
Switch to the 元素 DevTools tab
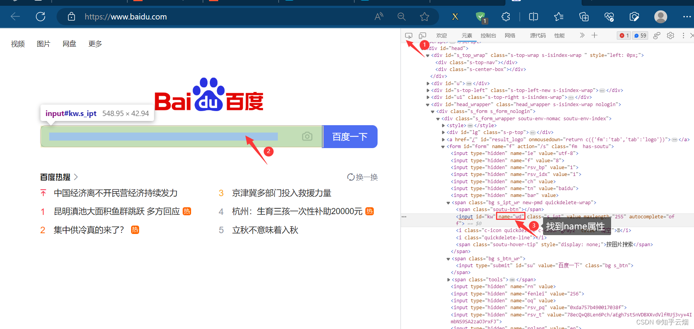coord(467,35)
